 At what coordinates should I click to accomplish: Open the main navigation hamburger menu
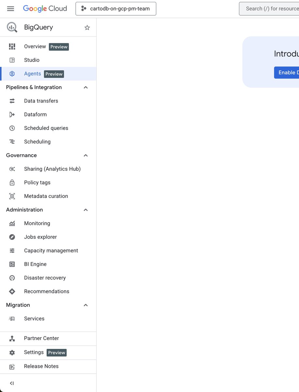click(10, 9)
